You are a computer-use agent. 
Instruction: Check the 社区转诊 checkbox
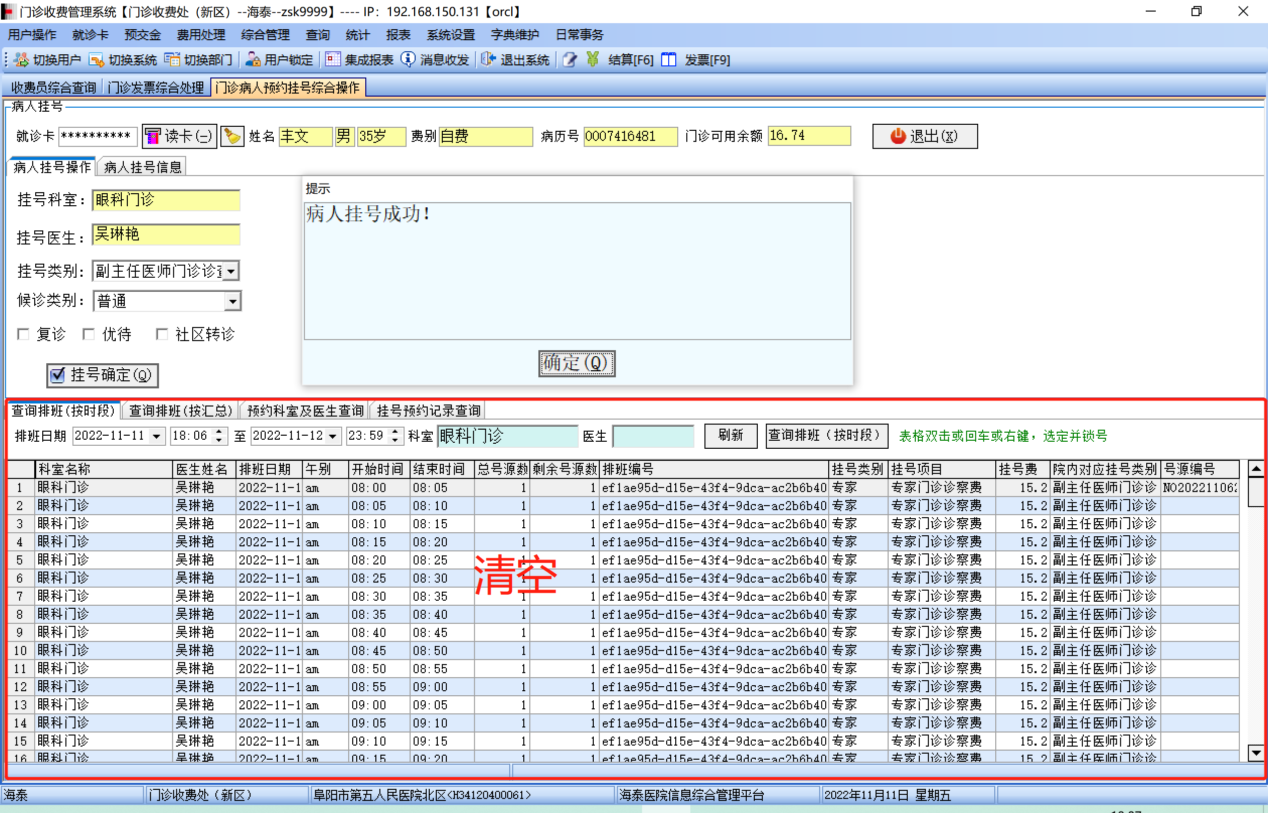[x=162, y=334]
